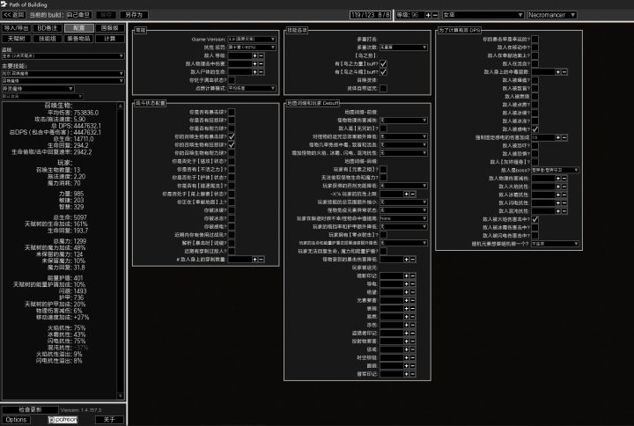Click the Options button
This screenshot has width=634, height=426.
point(16,420)
